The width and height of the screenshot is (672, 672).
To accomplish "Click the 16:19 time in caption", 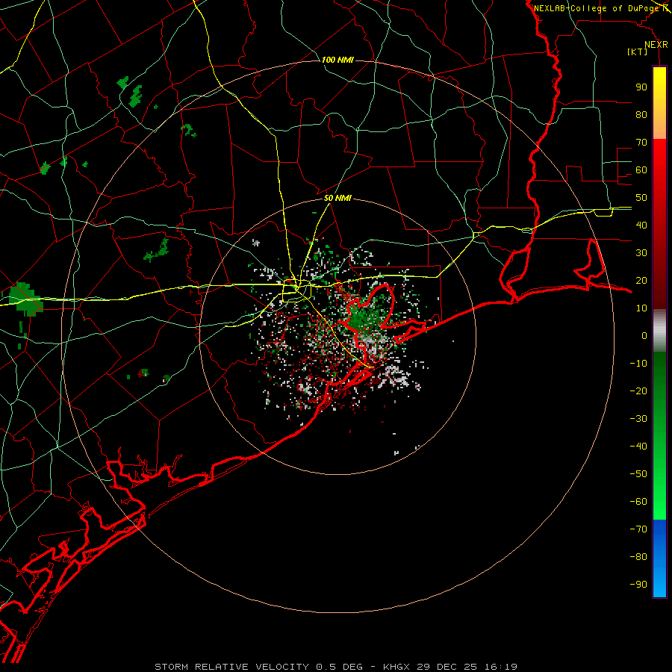I will coord(500,667).
